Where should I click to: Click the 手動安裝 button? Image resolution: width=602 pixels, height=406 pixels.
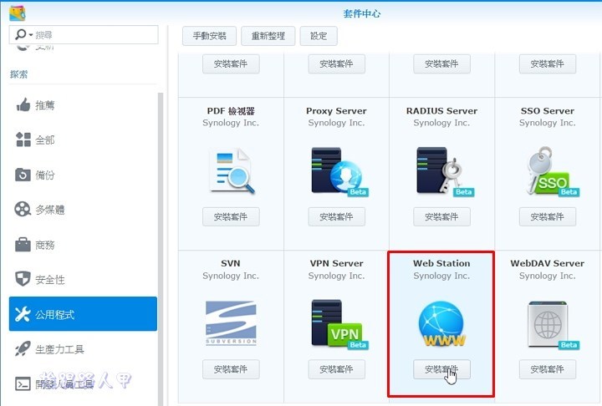coord(209,36)
